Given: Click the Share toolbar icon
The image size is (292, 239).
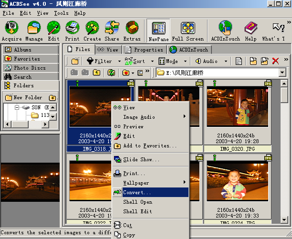Looking at the screenshot, I should (x=112, y=31).
